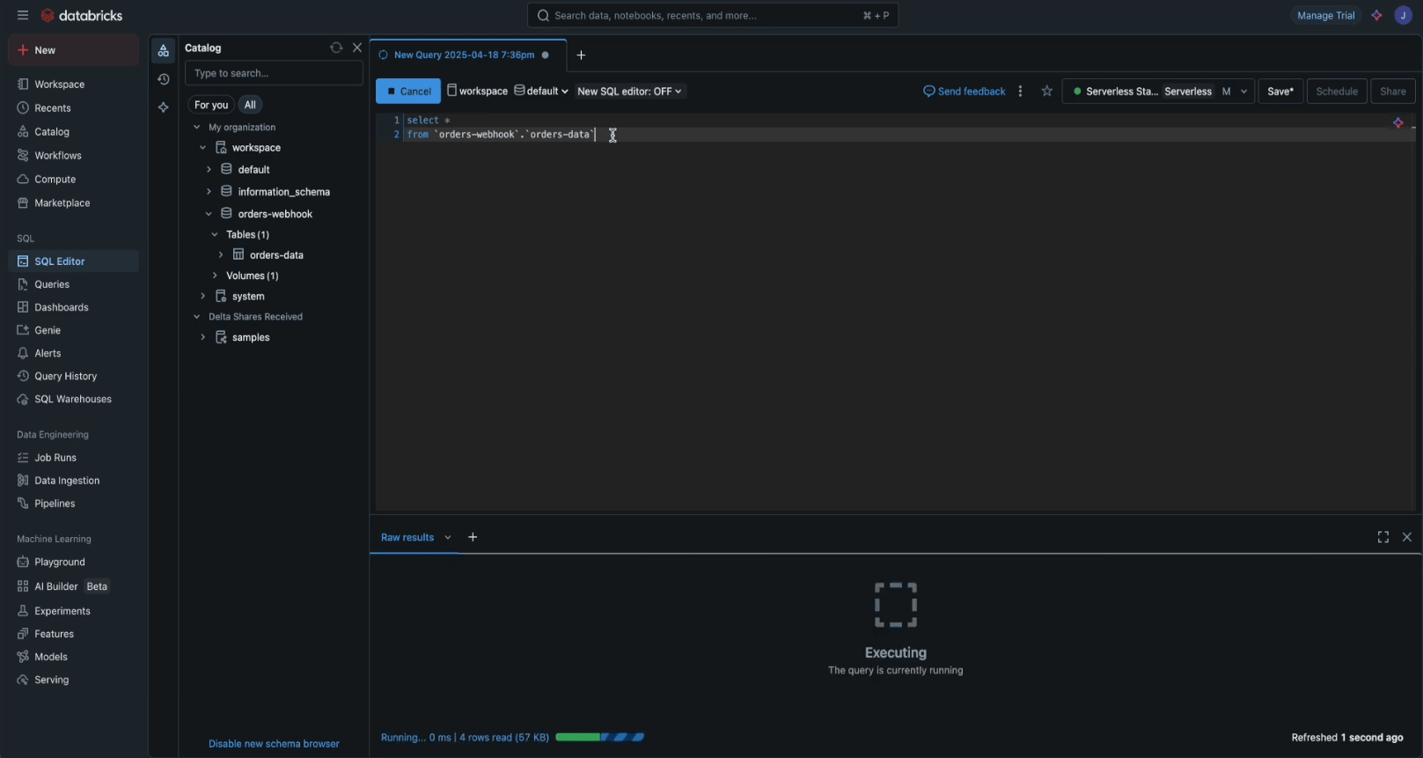
Task: Collapse the Tables (1) group
Action: point(215,235)
